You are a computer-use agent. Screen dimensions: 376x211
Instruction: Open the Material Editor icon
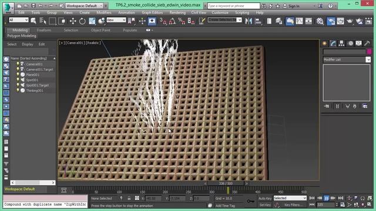[x=320, y=21]
